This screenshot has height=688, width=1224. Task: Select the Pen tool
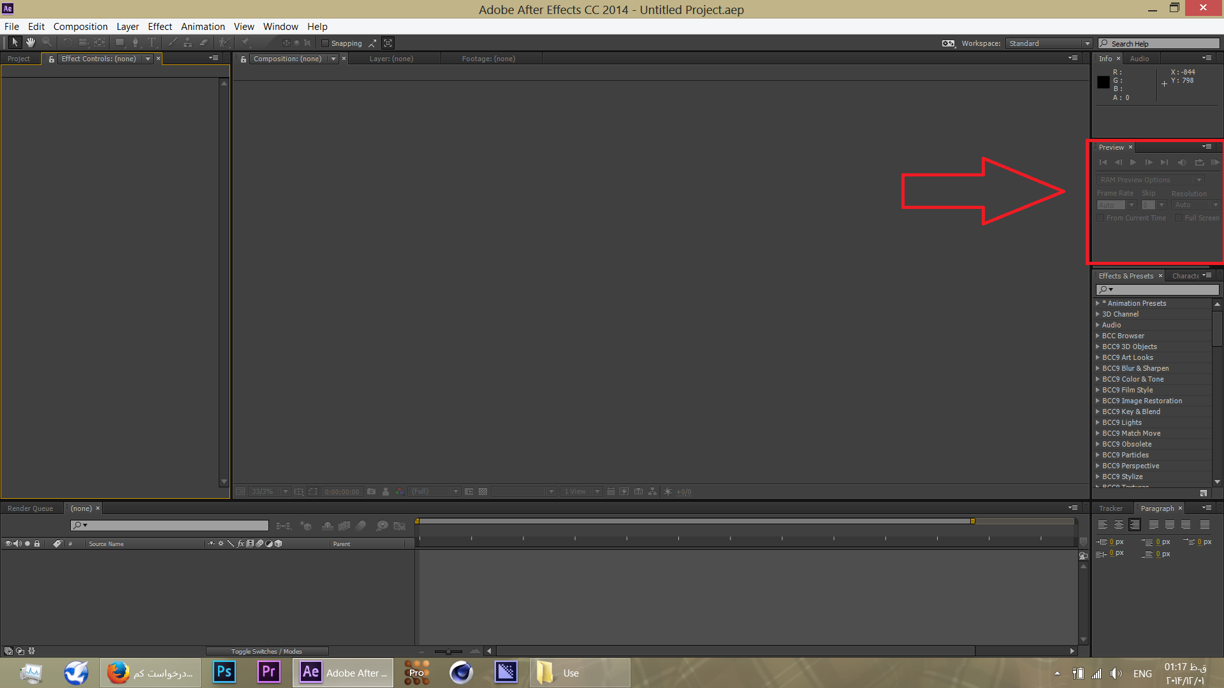point(135,43)
